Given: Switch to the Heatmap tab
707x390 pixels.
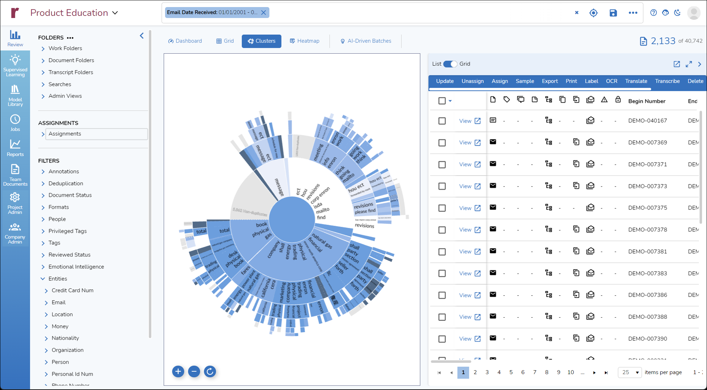Looking at the screenshot, I should point(304,41).
